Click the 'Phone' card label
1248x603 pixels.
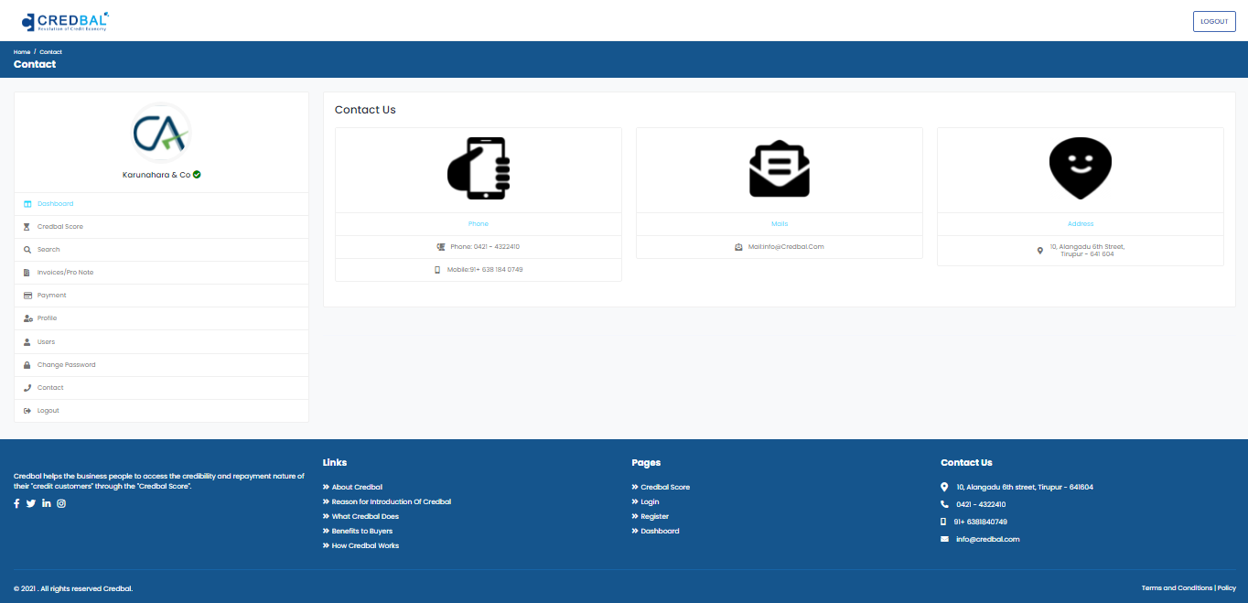coord(479,224)
